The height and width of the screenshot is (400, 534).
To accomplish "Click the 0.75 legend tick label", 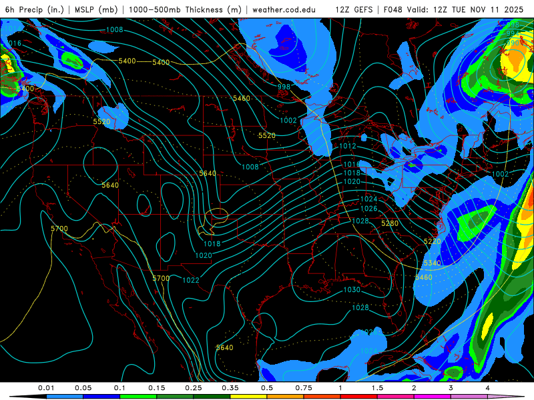I will tap(304, 388).
